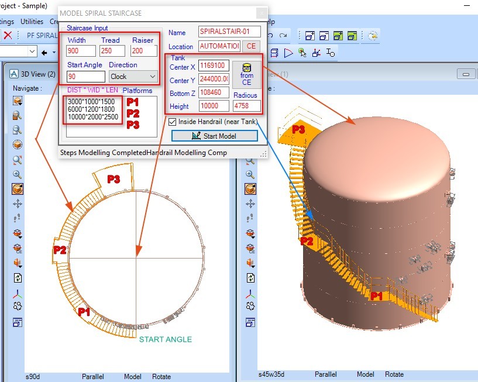This screenshot has height=382, width=478.
Task: Click 'Parallel' in the right view status bar
Action: tap(325, 374)
